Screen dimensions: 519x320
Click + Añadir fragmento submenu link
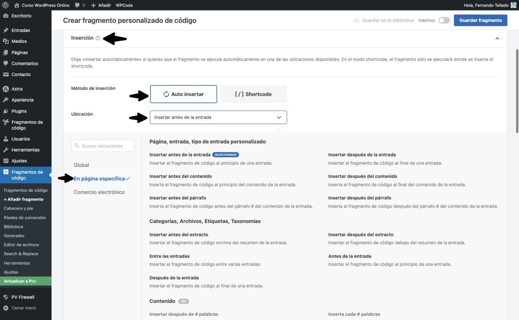pos(23,199)
